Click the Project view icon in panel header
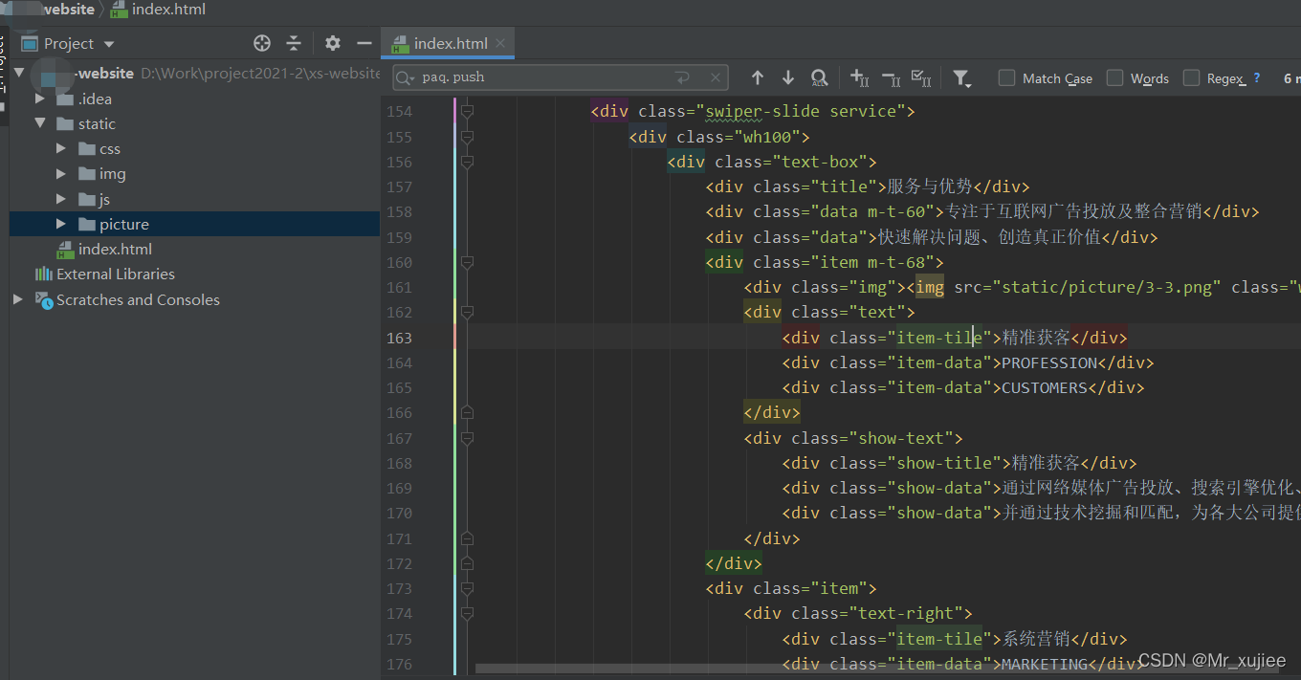The width and height of the screenshot is (1301, 680). 30,43
